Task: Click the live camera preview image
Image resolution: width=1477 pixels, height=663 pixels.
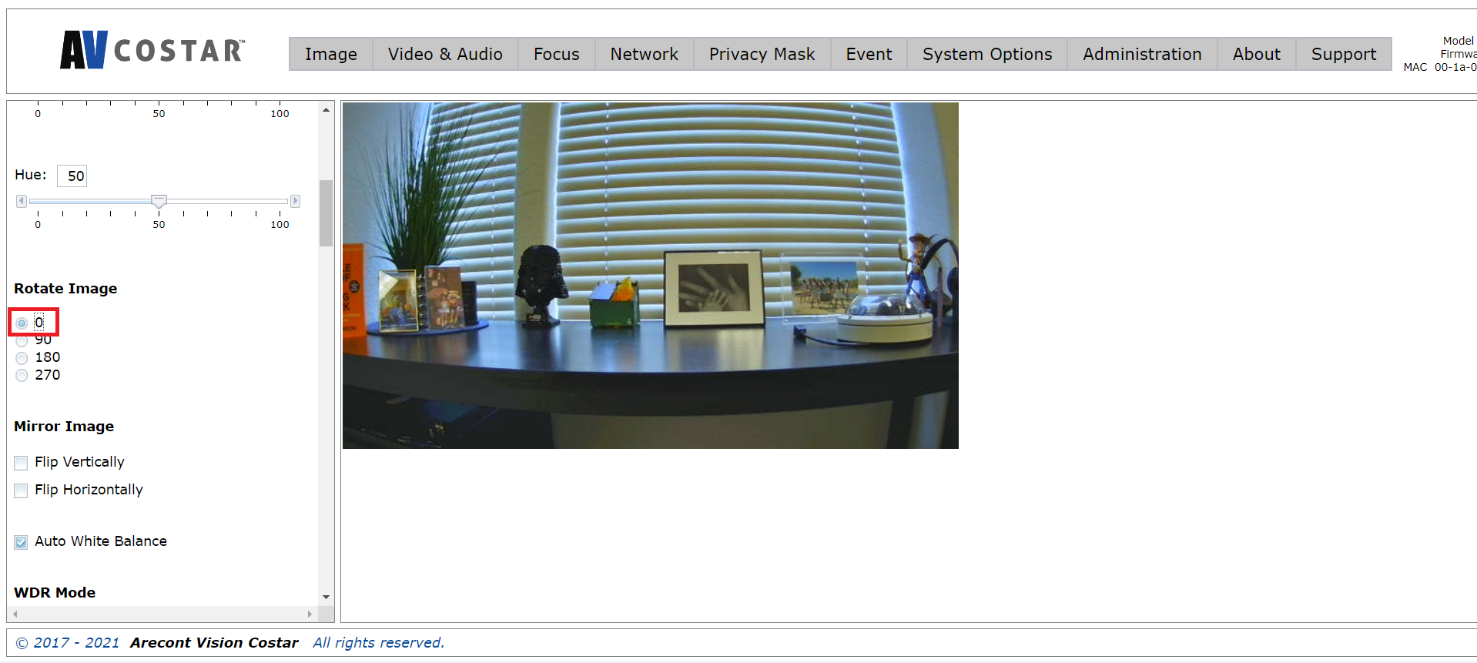Action: pos(651,276)
